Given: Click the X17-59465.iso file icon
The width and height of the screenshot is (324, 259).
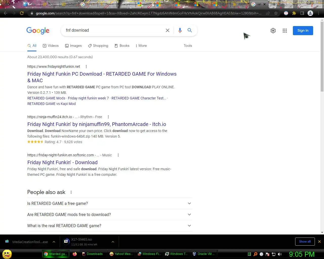Looking at the screenshot, I should click(x=66, y=242).
